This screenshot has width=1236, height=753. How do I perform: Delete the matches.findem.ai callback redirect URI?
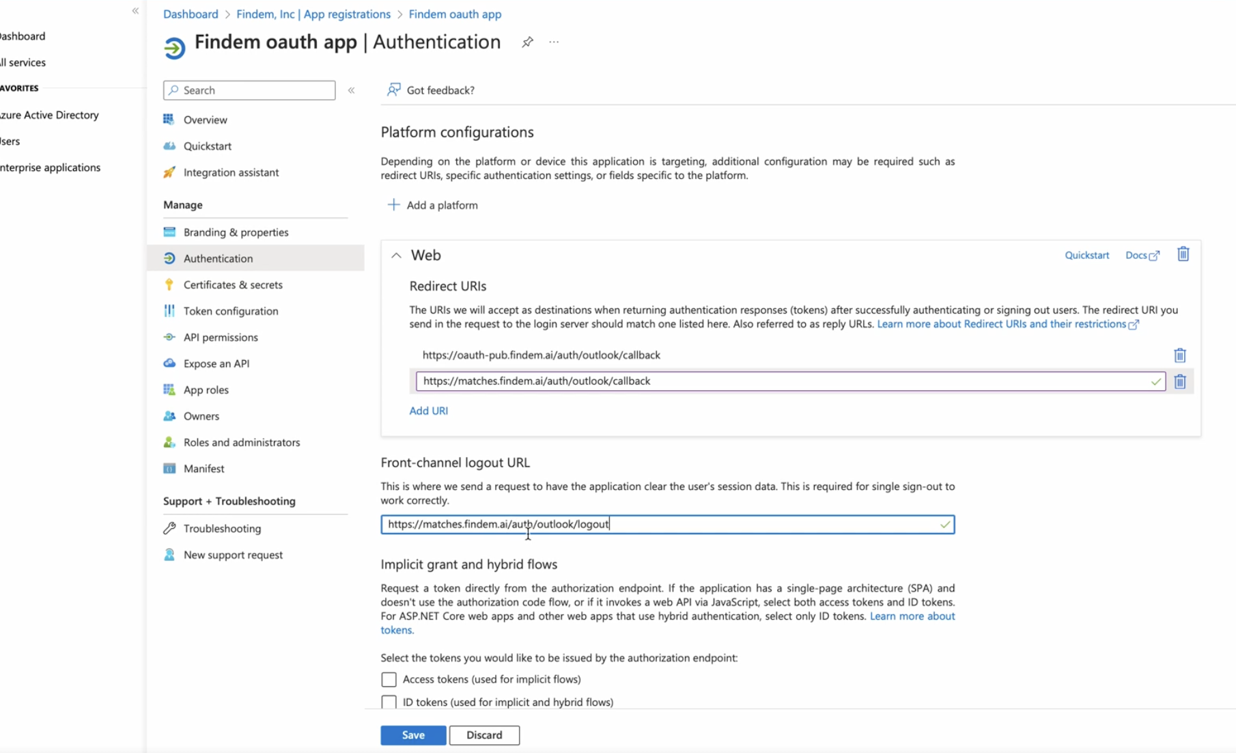(1180, 381)
